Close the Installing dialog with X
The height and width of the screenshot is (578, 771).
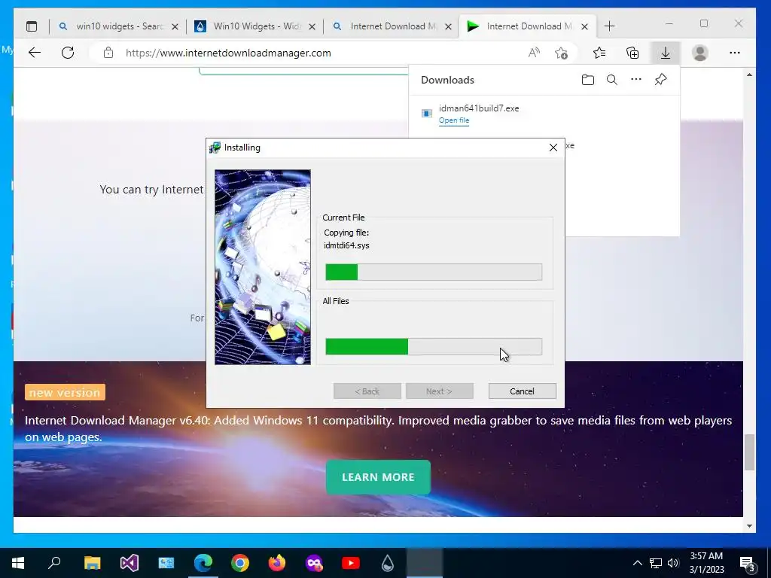[553, 148]
